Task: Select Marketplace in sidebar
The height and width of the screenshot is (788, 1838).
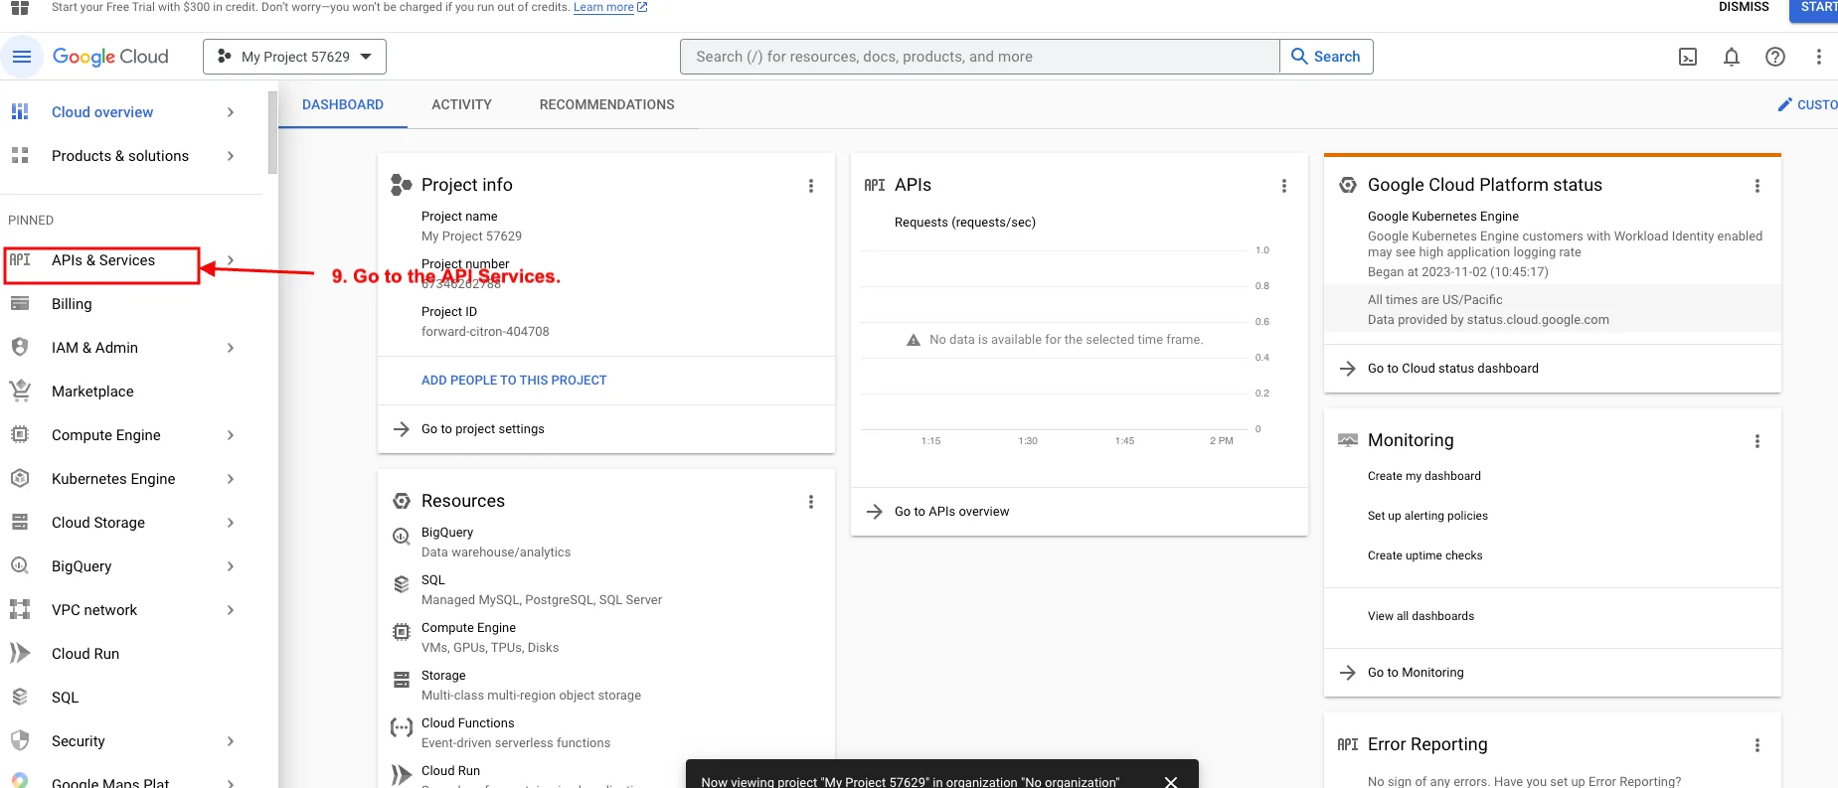Action: [x=92, y=392]
